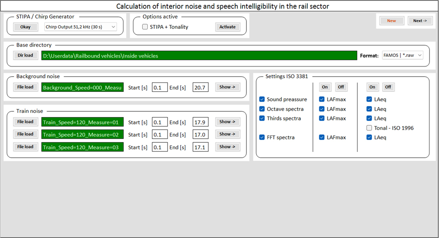
Task: Click the Background noise End [s] field
Action: tap(201, 87)
